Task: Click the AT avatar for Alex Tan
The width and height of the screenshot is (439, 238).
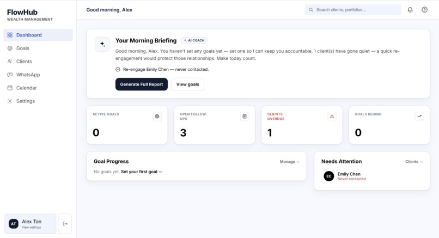Action: [x=14, y=224]
